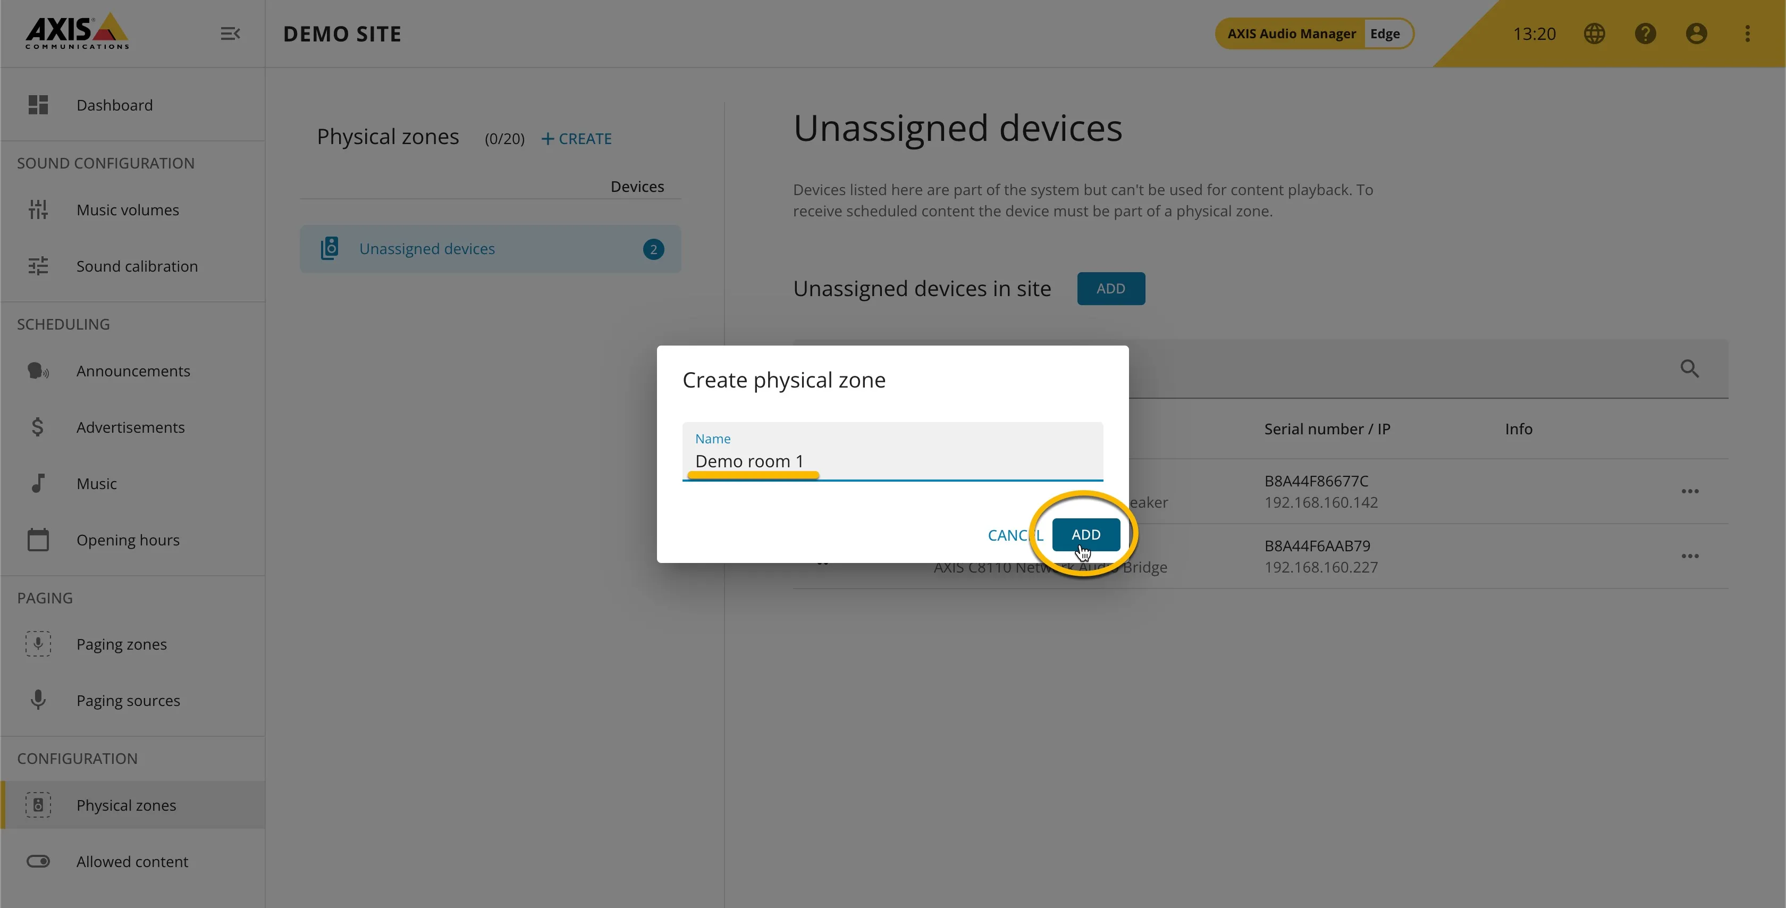This screenshot has height=908, width=1786.
Task: Click the Paging zones microphone icon
Action: (38, 644)
